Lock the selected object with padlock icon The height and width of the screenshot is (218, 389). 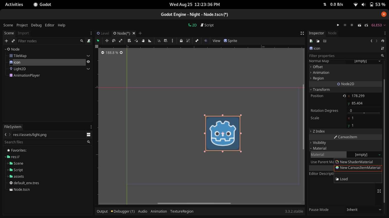(181, 41)
